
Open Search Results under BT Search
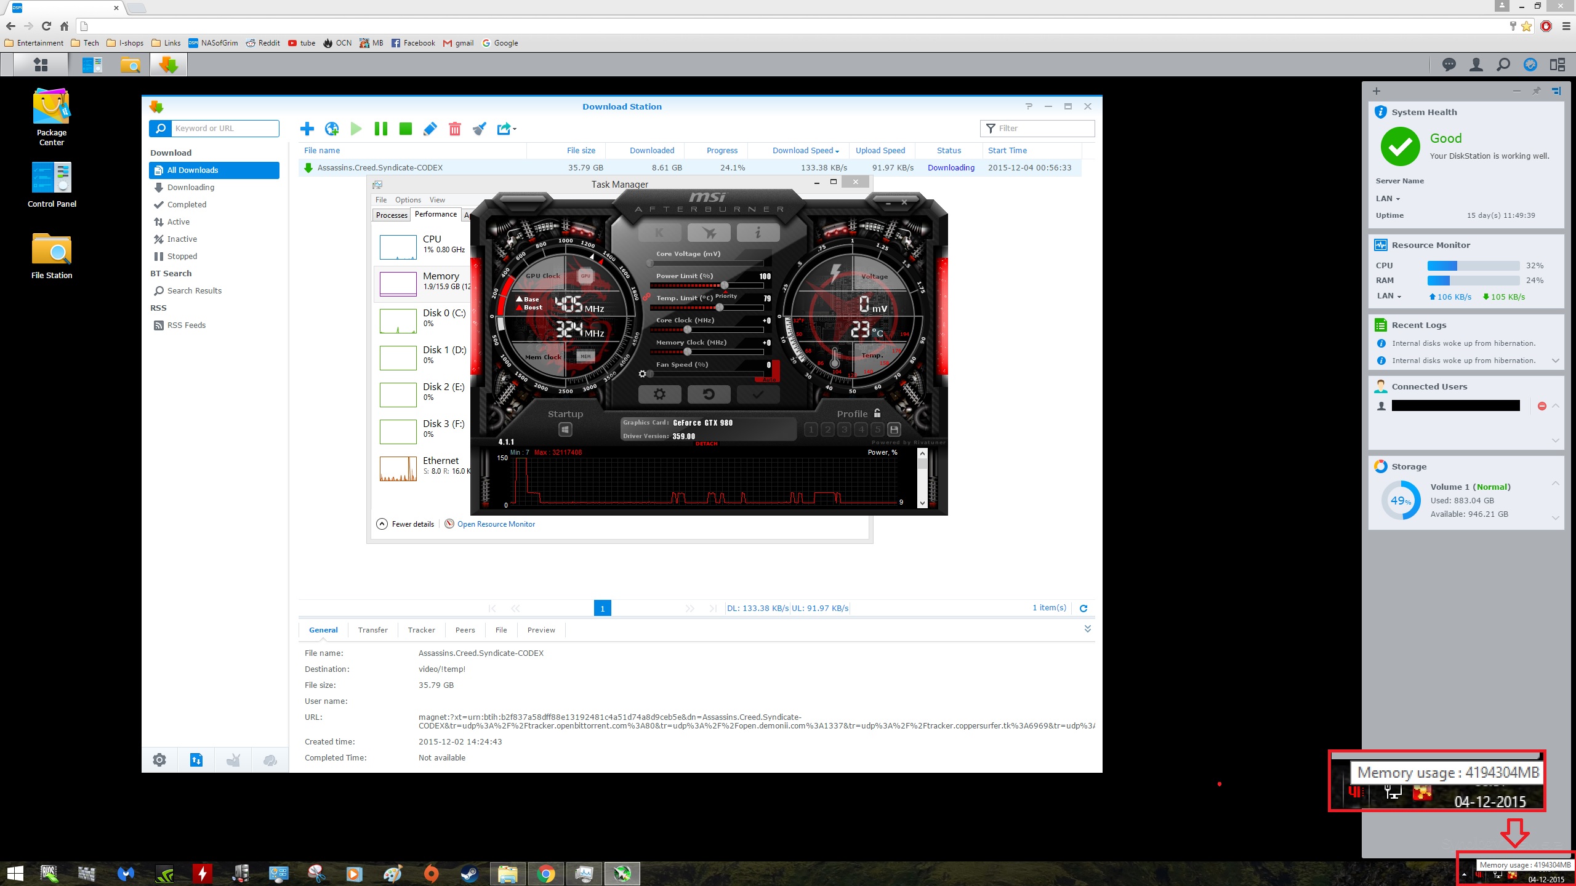pyautogui.click(x=214, y=291)
